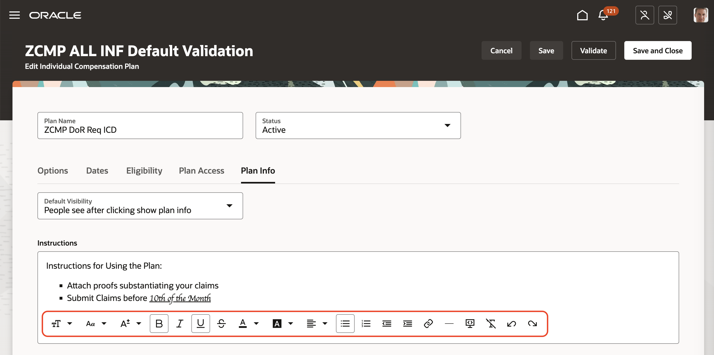This screenshot has height=355, width=714.
Task: Insert a hyperlink
Action: click(428, 323)
